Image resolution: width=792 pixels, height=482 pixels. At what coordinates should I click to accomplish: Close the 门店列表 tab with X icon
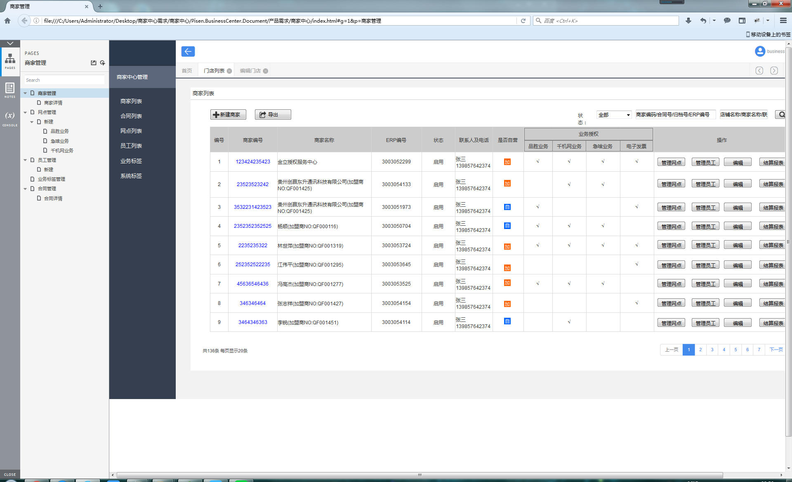tap(229, 71)
